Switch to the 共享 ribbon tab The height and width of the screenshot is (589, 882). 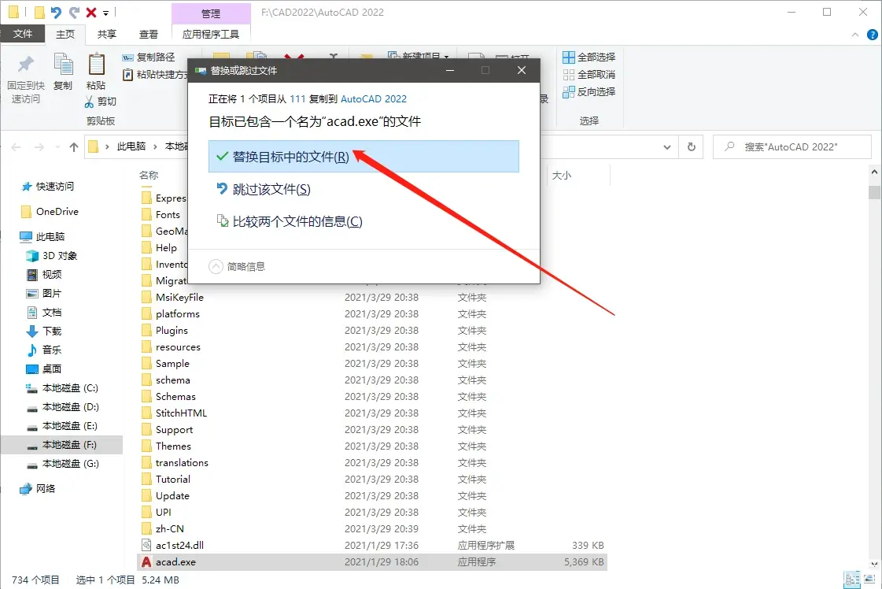[x=106, y=35]
